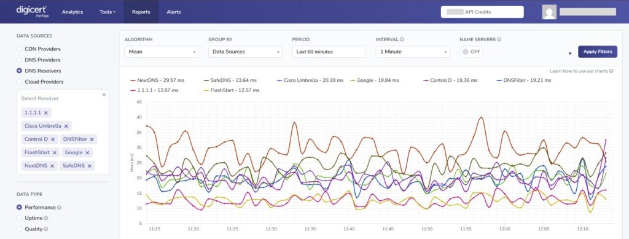629x239 pixels.
Task: Toggle the SafeDNS legend entry
Action: [x=230, y=80]
